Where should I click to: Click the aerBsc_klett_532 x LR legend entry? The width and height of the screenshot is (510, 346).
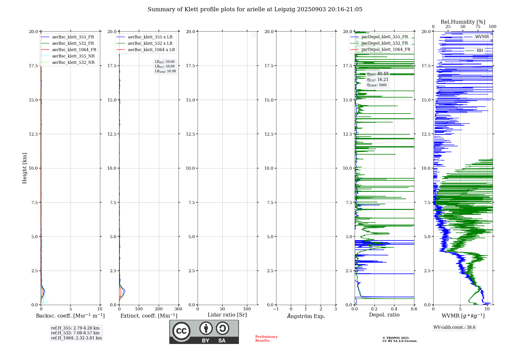point(150,44)
